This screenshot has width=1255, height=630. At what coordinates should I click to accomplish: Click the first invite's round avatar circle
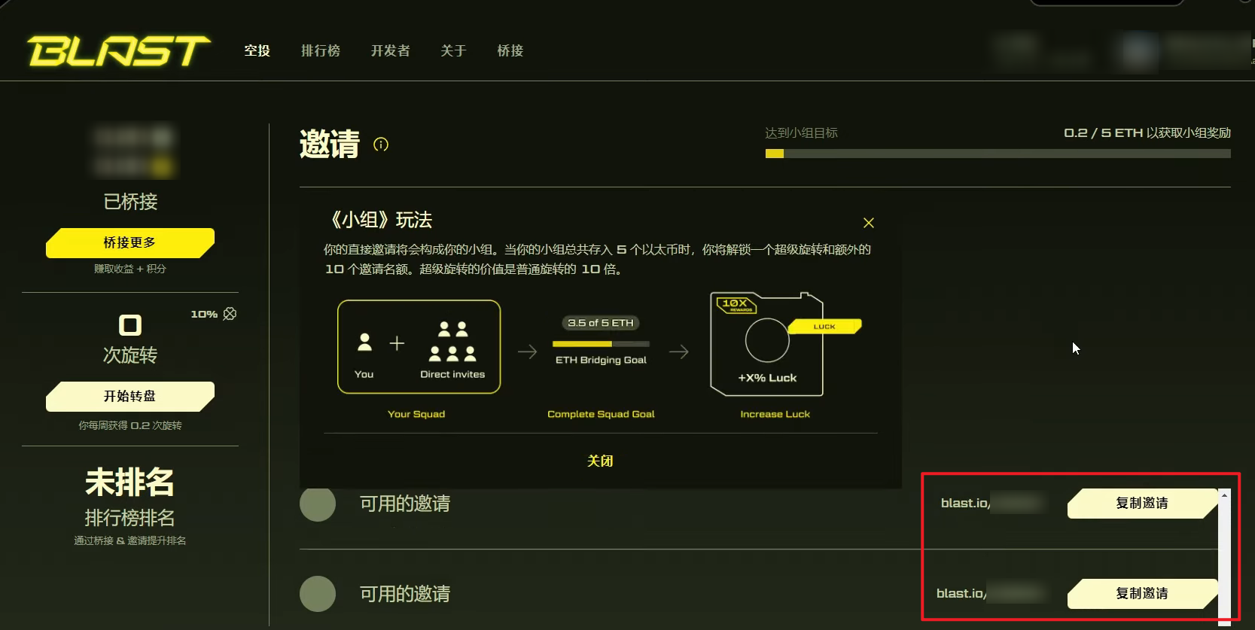[318, 504]
